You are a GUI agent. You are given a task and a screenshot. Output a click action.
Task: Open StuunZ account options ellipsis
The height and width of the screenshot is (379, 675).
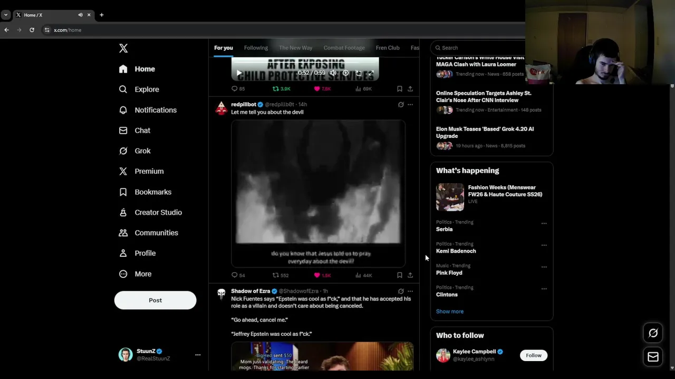pyautogui.click(x=198, y=355)
